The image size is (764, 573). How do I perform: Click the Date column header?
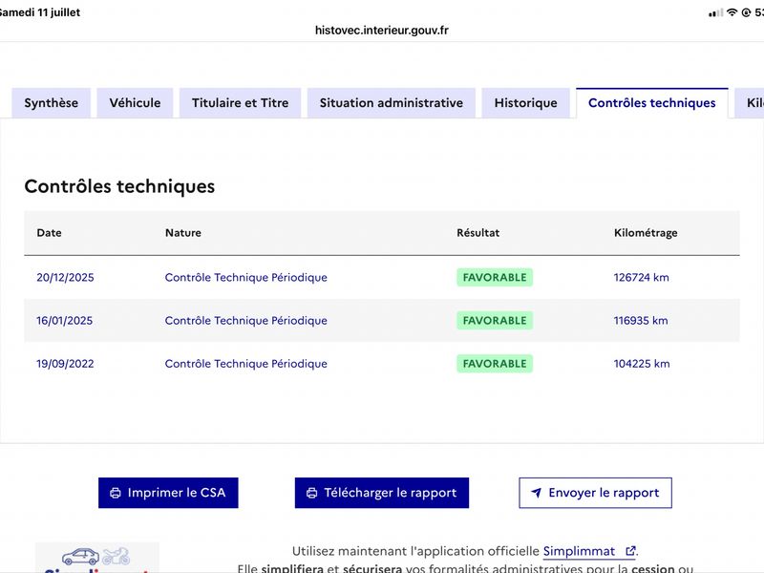tap(50, 233)
